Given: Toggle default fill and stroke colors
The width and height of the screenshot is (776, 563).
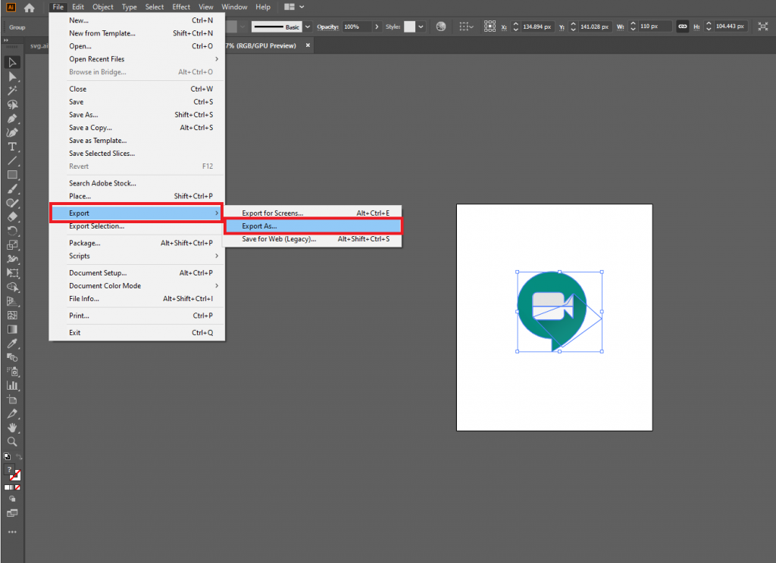Looking at the screenshot, I should (7, 456).
